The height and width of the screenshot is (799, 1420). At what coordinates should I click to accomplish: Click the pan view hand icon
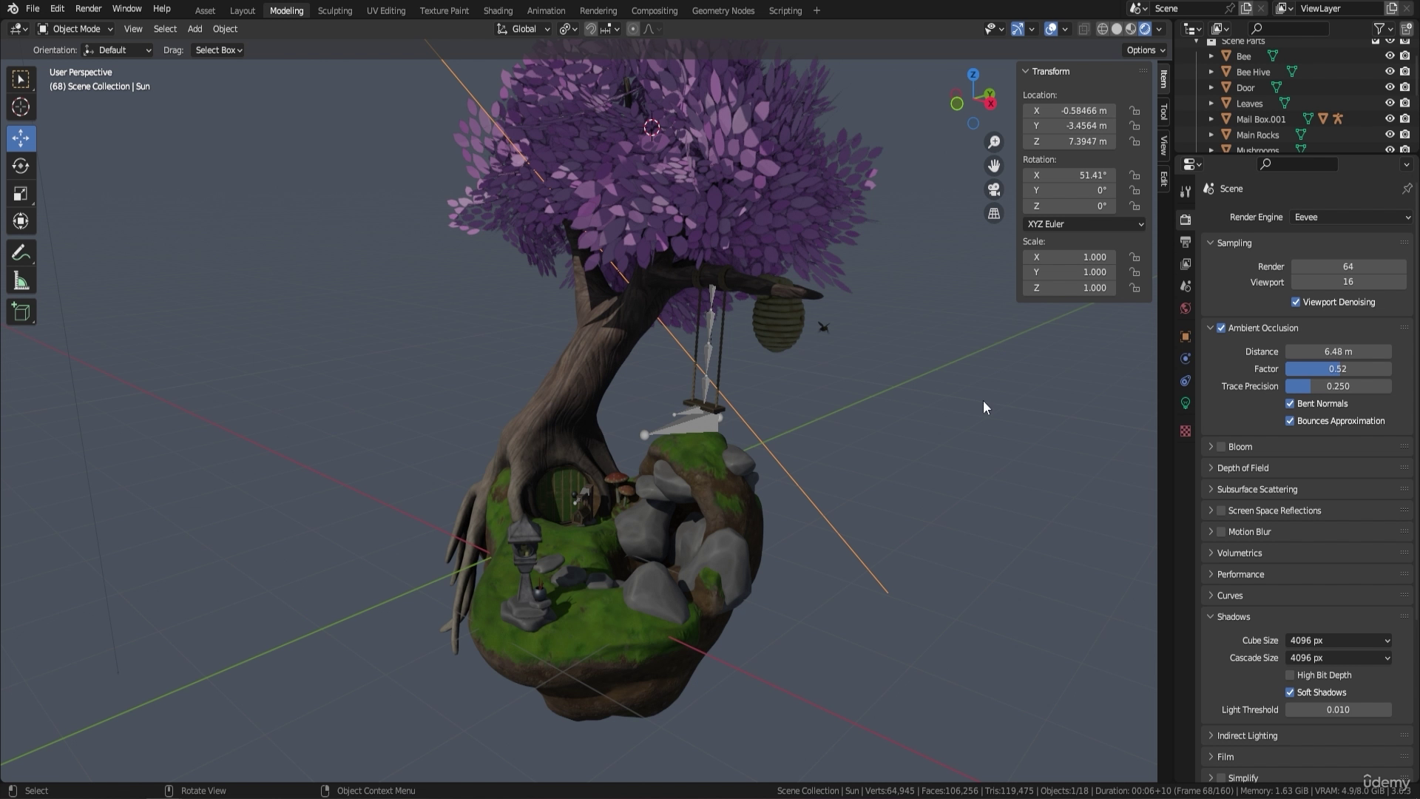click(994, 166)
